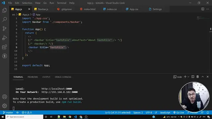Viewport: 212px width, 119px height.
Task: Open the Edit menu
Action: pyautogui.click(x=17, y=3)
